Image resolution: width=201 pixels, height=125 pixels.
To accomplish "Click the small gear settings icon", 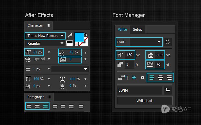I will (142, 78).
